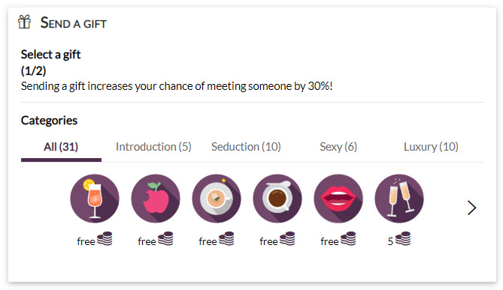Image resolution: width=503 pixels, height=290 pixels.
Task: Select the champagne glasses gift
Action: (x=399, y=199)
